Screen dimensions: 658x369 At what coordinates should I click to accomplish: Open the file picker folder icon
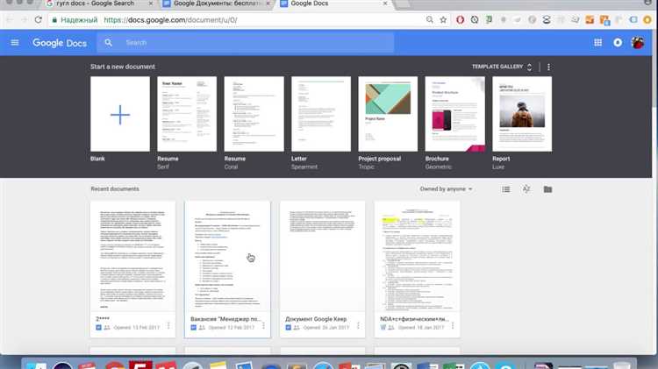(x=547, y=189)
